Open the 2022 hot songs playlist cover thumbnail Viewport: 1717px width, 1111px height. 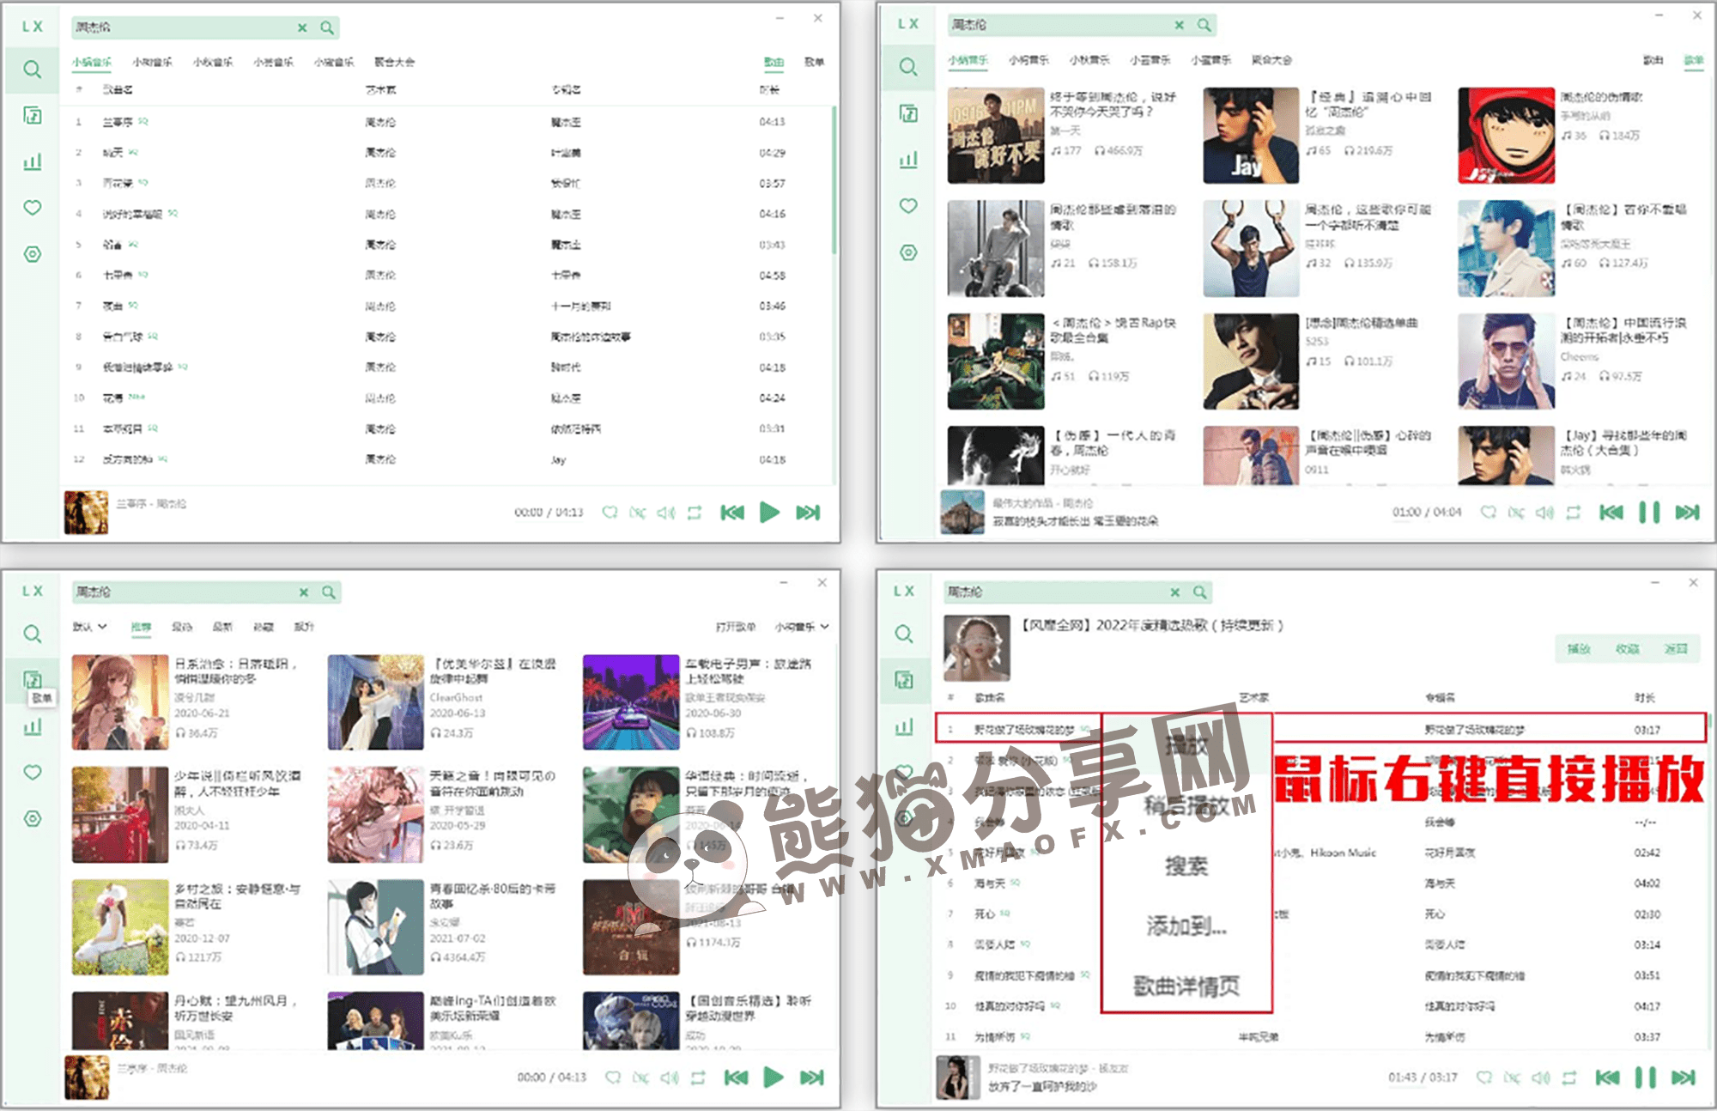(x=974, y=650)
